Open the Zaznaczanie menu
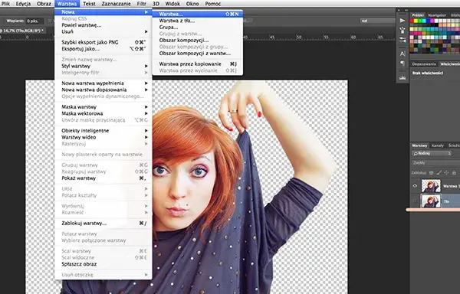Viewport: 460px width, 294px height. (117, 4)
